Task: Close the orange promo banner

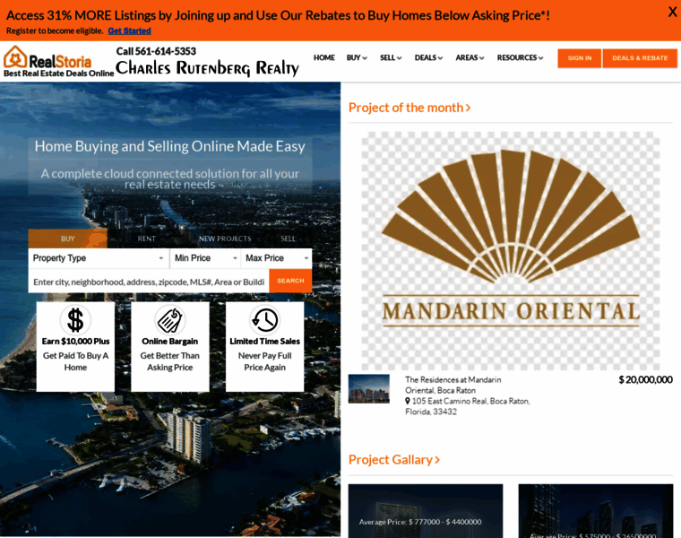Action: 672,12
